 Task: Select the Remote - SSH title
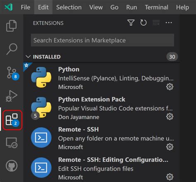pos(79,129)
